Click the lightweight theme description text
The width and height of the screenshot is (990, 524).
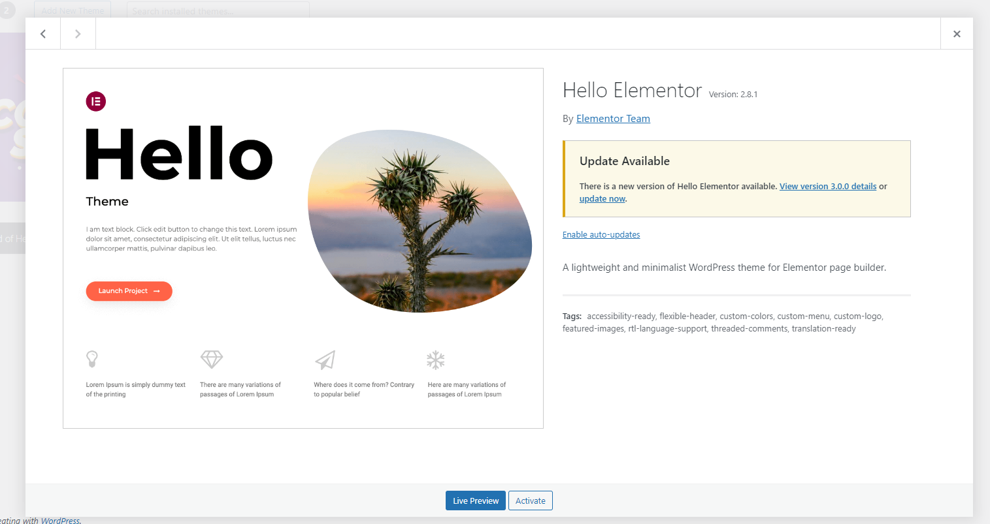724,268
